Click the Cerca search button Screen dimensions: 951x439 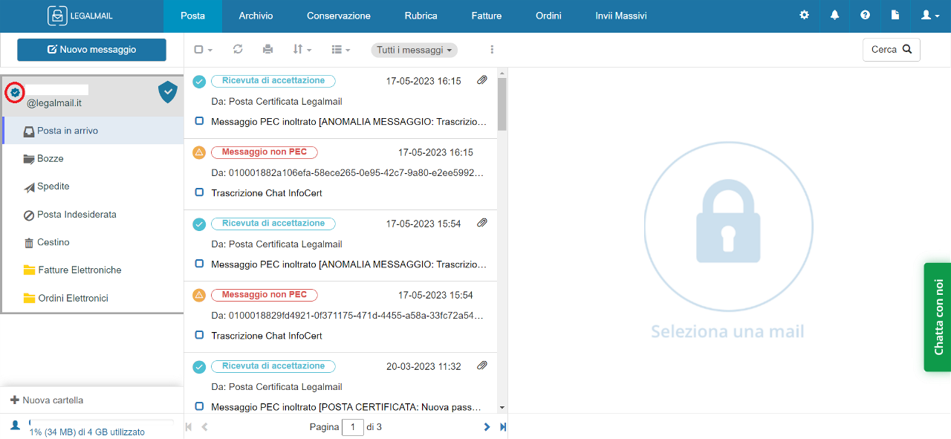891,50
